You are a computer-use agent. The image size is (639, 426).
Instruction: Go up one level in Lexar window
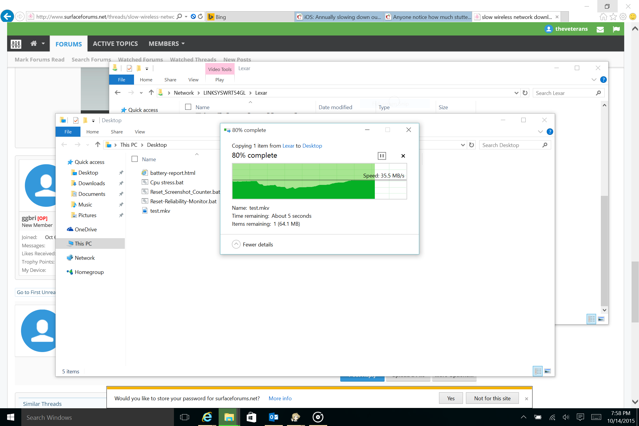pos(151,93)
